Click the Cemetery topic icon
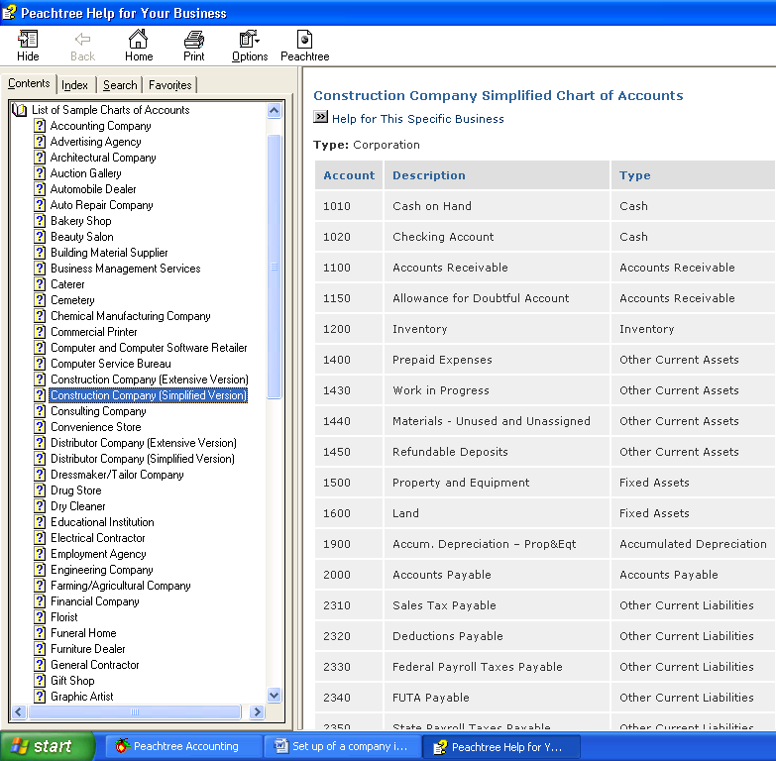 pos(40,300)
